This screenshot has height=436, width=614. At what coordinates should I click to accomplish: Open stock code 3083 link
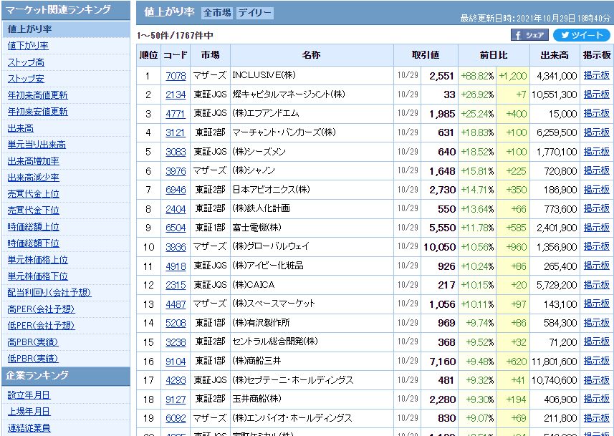click(176, 152)
